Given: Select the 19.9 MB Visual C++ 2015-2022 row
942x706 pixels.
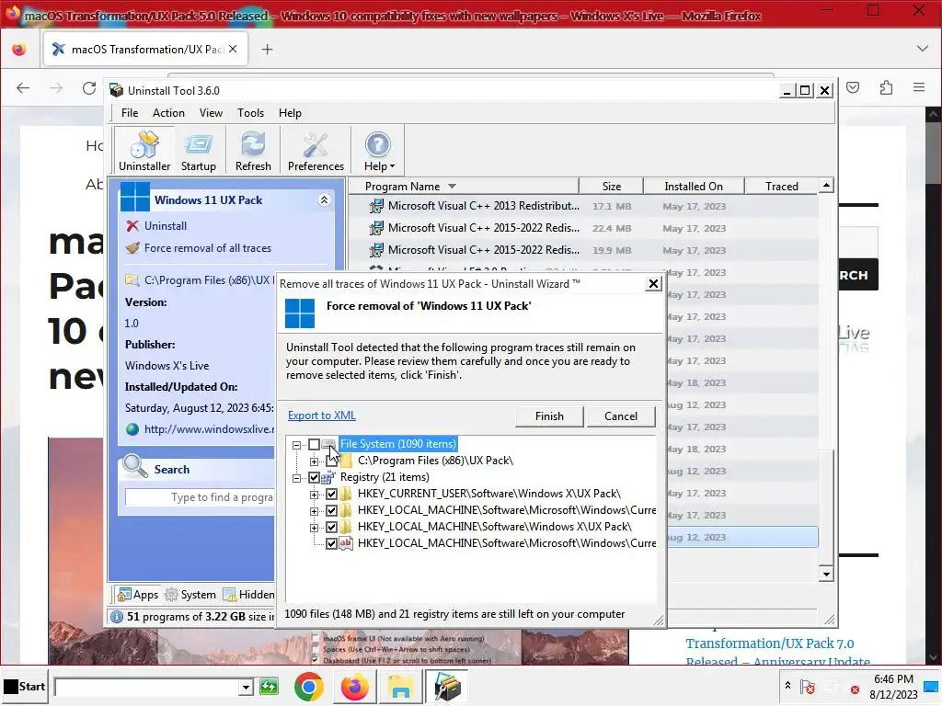Looking at the screenshot, I should [582, 250].
